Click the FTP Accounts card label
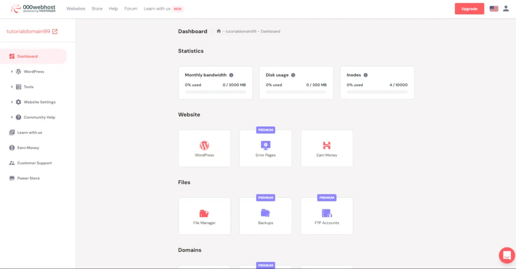516x269 pixels. coord(327,223)
